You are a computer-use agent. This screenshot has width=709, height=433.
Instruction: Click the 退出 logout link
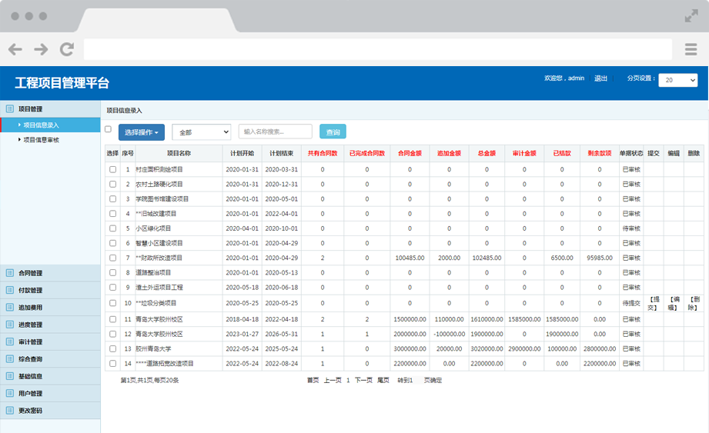(x=600, y=78)
